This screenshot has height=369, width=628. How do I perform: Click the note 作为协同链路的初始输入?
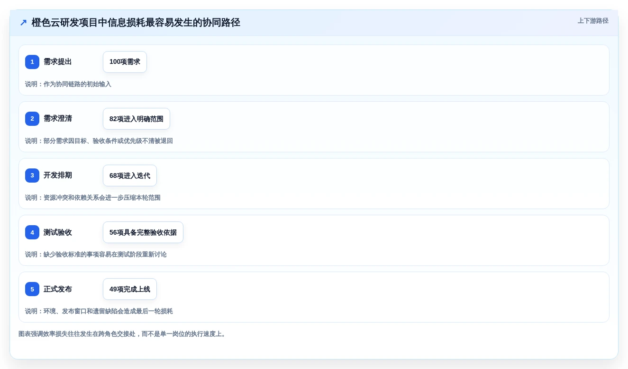click(68, 84)
